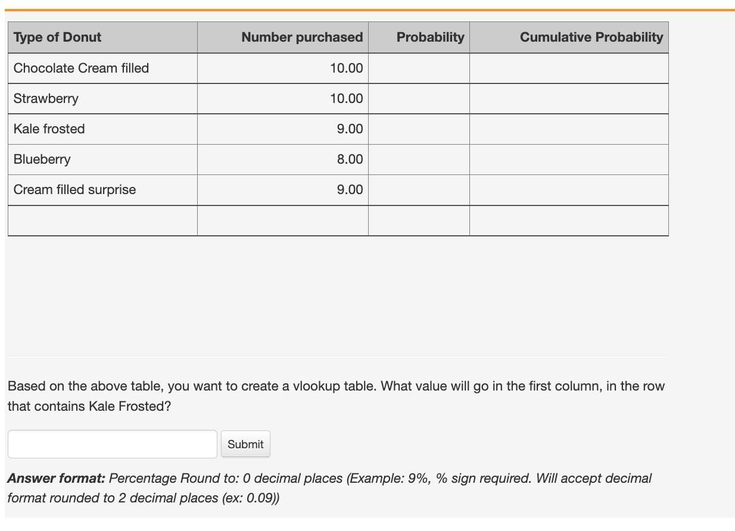
Task: Select the 8.00 value beside Blueberry
Action: (351, 159)
